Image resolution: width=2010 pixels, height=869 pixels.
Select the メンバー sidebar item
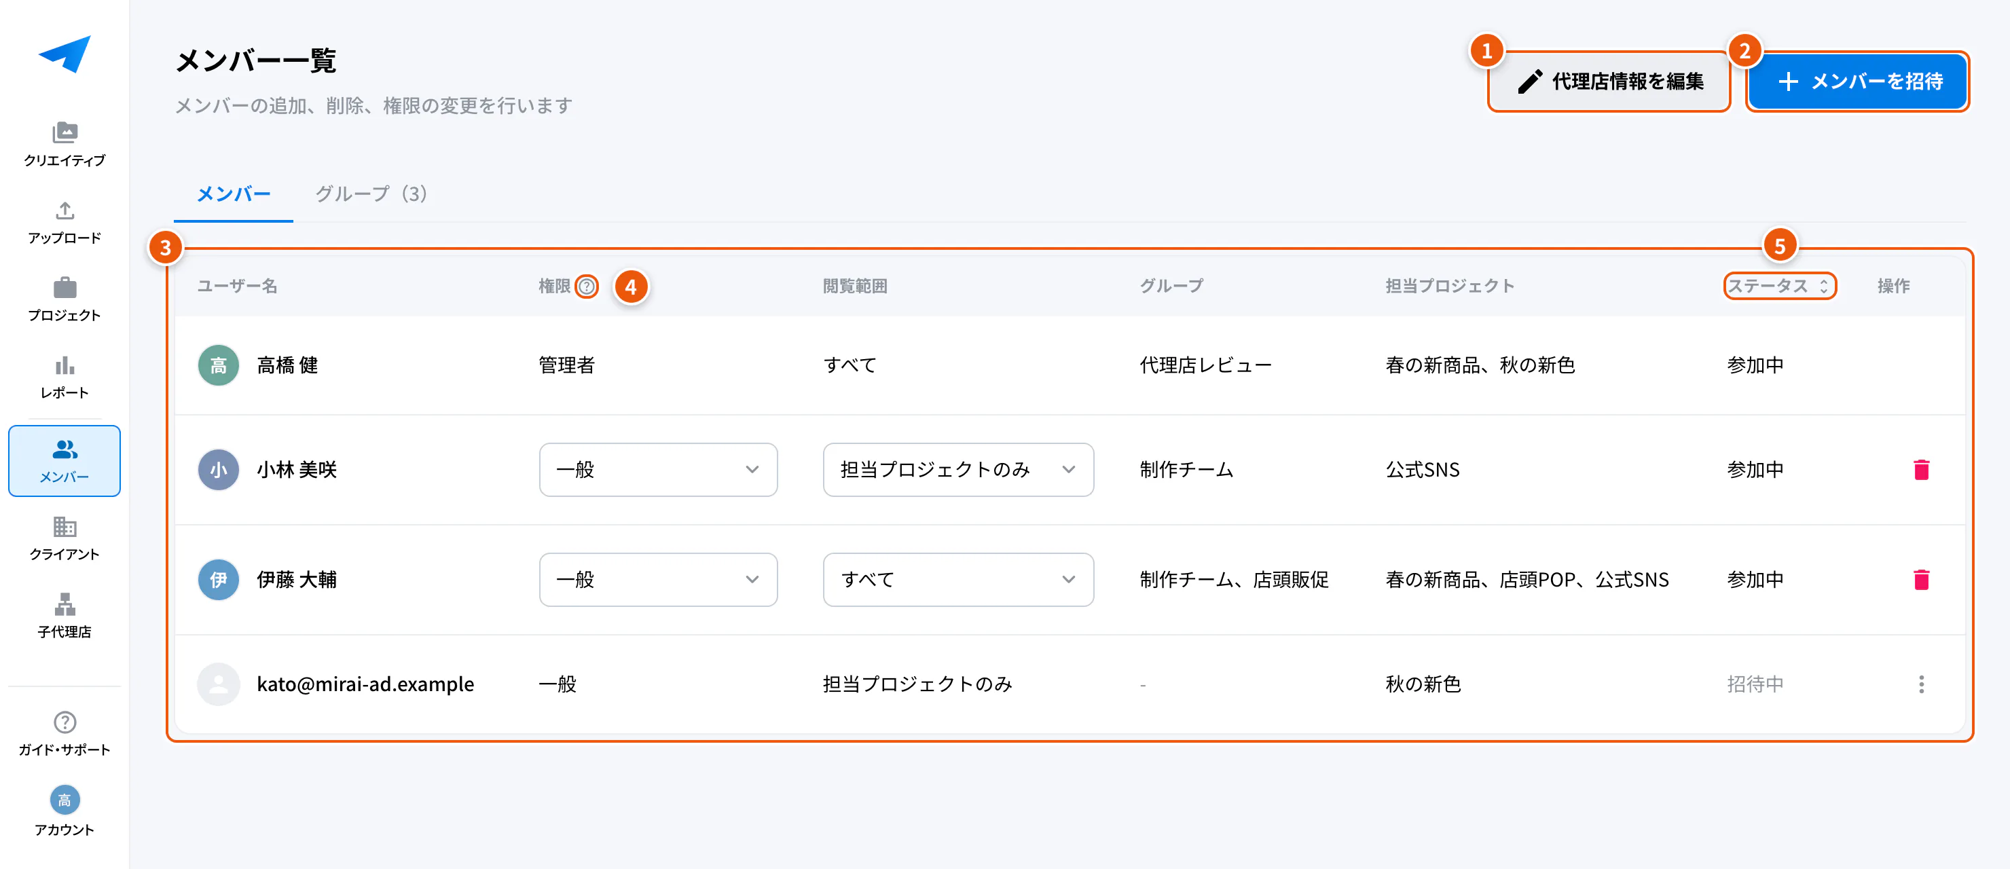(x=65, y=461)
